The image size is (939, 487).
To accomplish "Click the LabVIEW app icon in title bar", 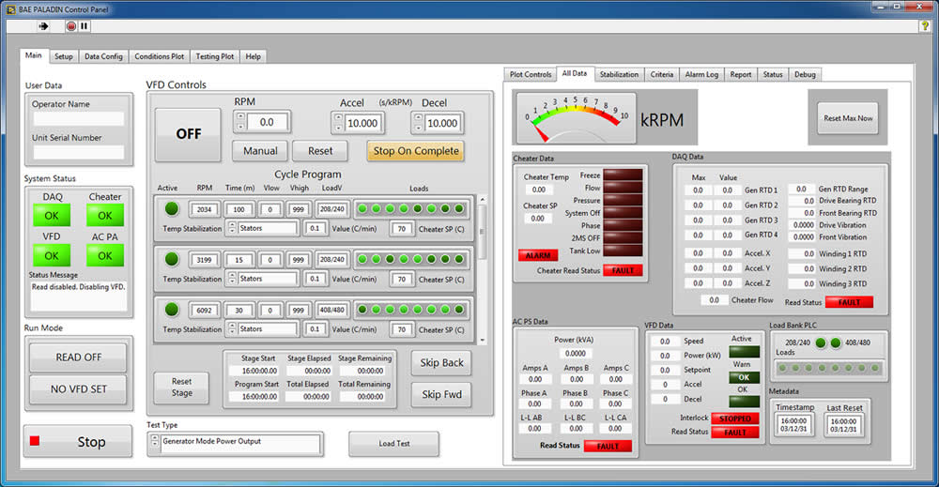I will 10,9.
